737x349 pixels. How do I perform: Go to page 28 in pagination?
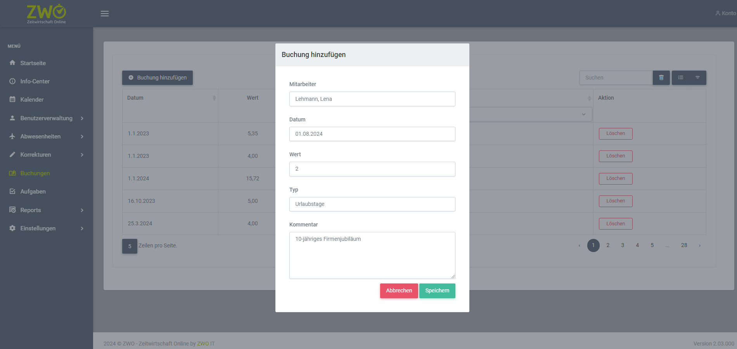684,245
